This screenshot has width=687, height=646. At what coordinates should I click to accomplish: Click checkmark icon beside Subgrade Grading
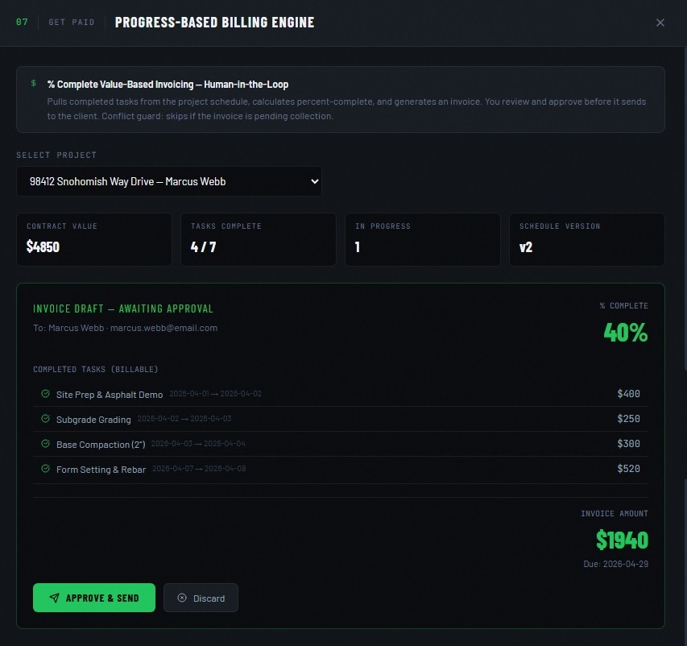point(45,419)
